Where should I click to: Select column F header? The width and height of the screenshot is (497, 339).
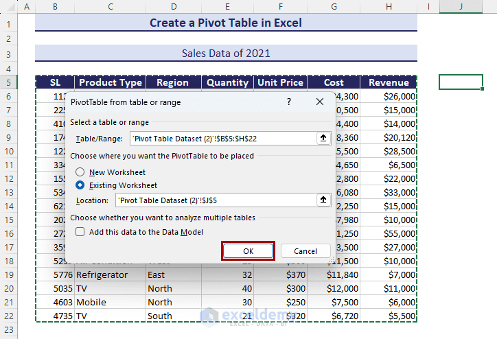click(x=281, y=7)
